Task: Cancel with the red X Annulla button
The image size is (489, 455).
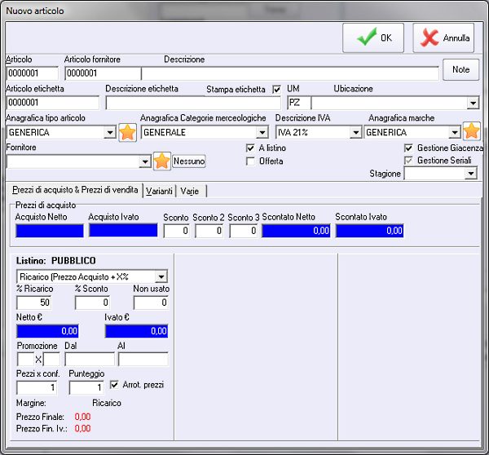Action: click(x=443, y=38)
